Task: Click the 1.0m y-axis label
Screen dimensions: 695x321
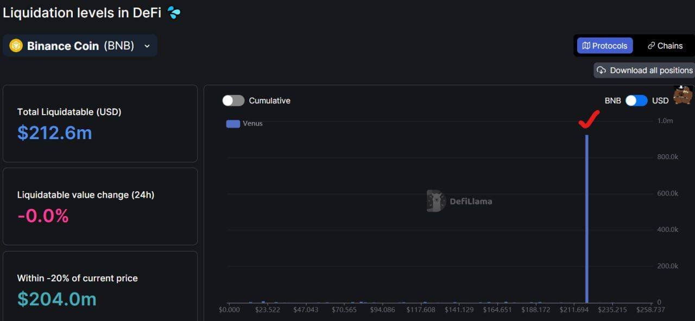Action: point(665,121)
